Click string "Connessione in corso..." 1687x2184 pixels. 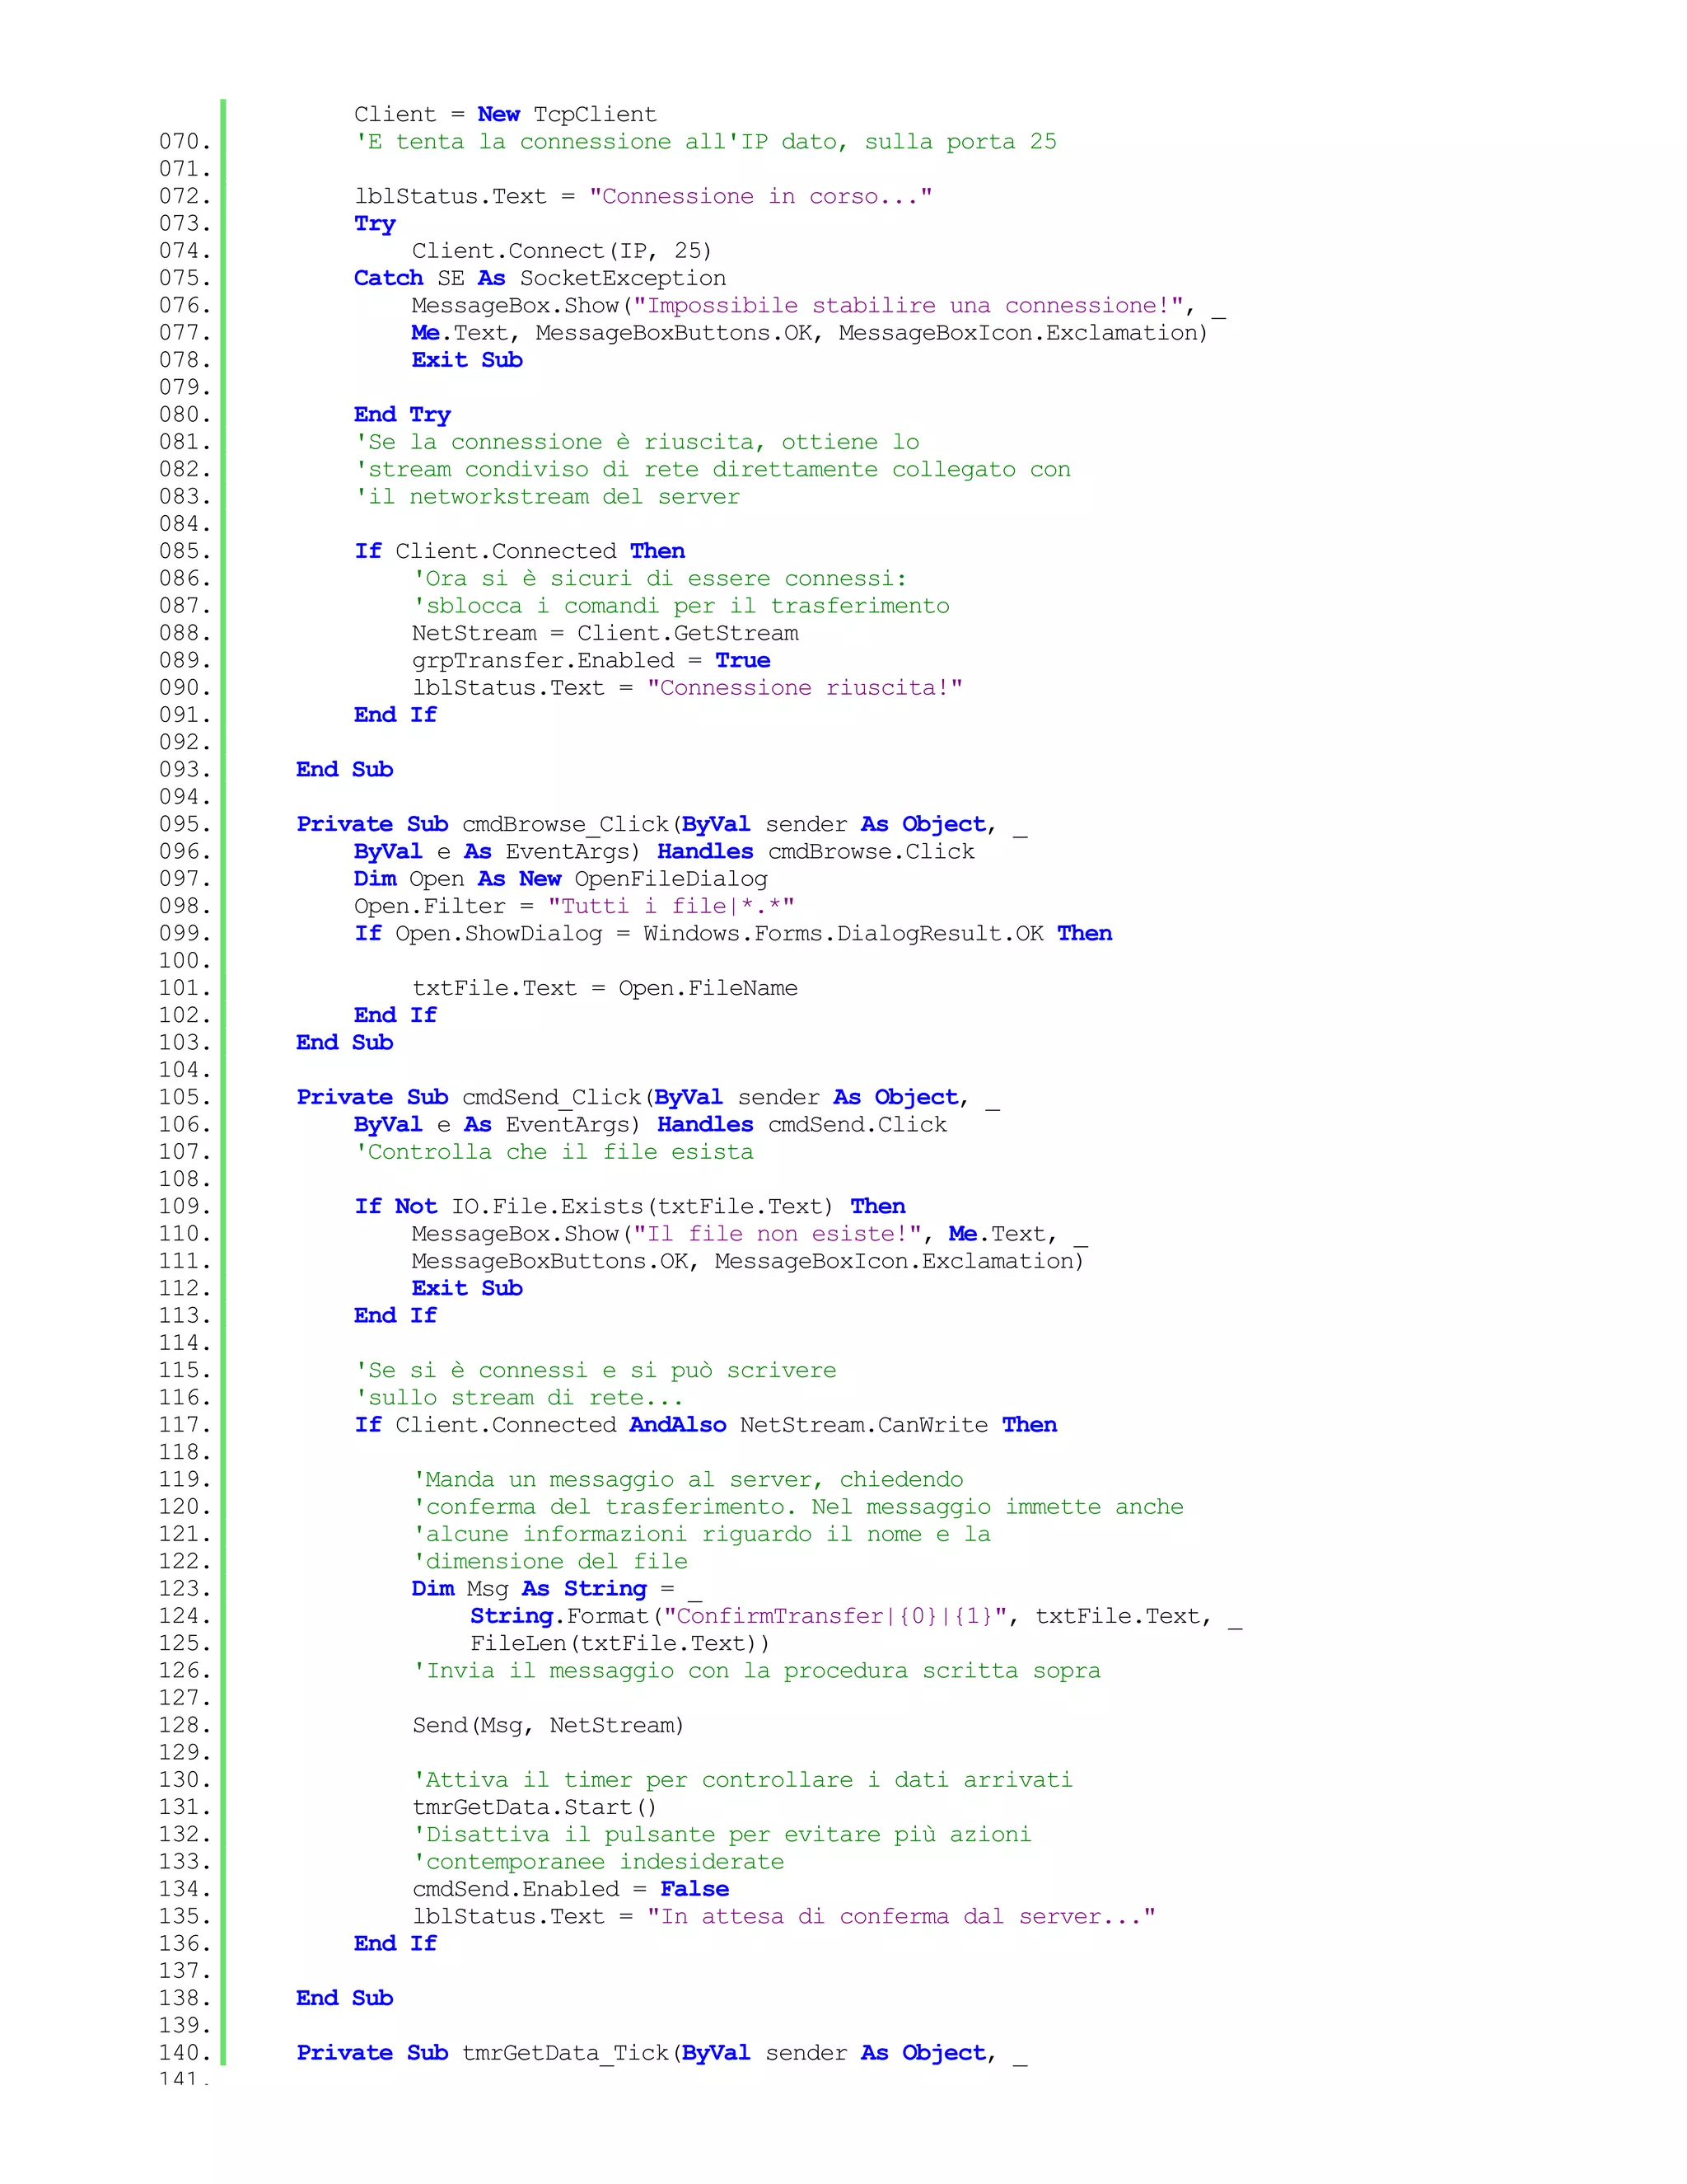point(759,196)
